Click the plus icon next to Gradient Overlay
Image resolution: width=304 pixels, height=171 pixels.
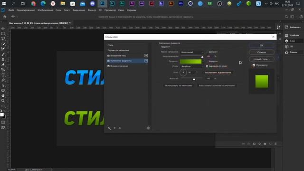(146, 61)
